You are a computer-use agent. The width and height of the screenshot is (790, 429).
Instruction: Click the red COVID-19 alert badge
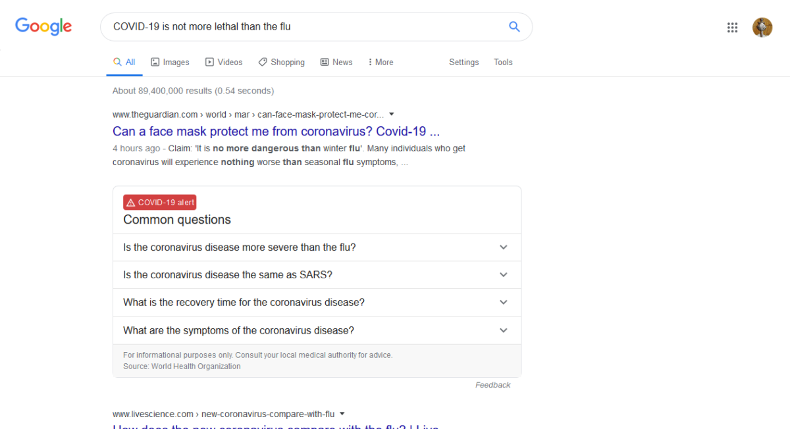160,203
